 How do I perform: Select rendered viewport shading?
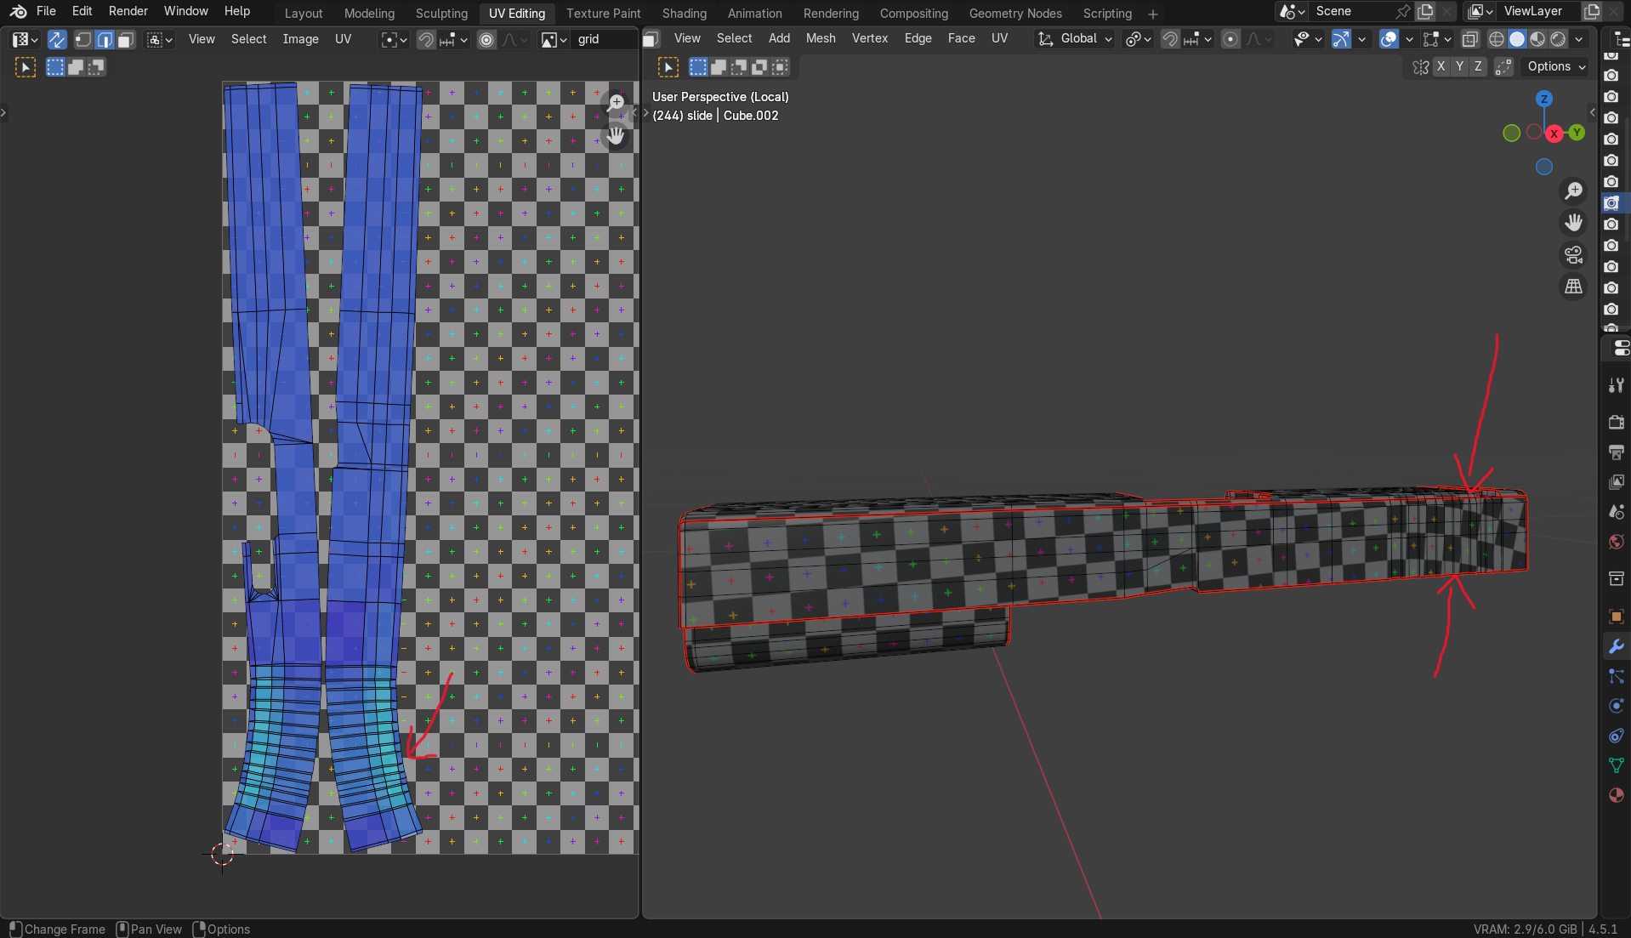(x=1558, y=38)
